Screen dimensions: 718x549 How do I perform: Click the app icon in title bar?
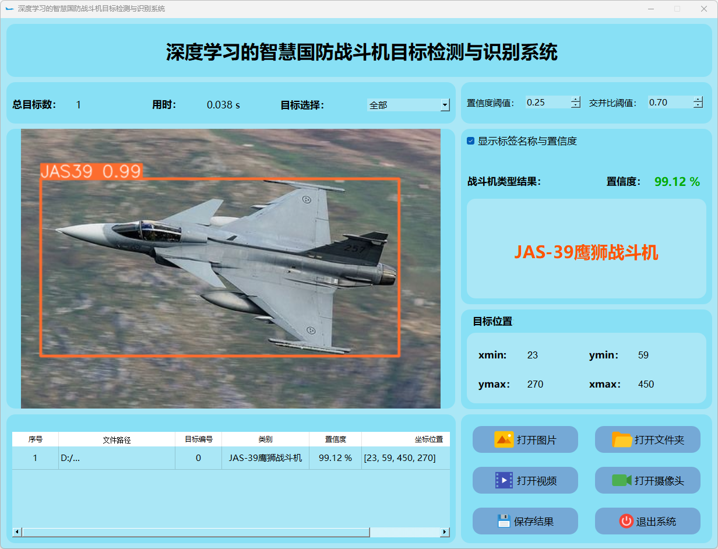point(9,9)
